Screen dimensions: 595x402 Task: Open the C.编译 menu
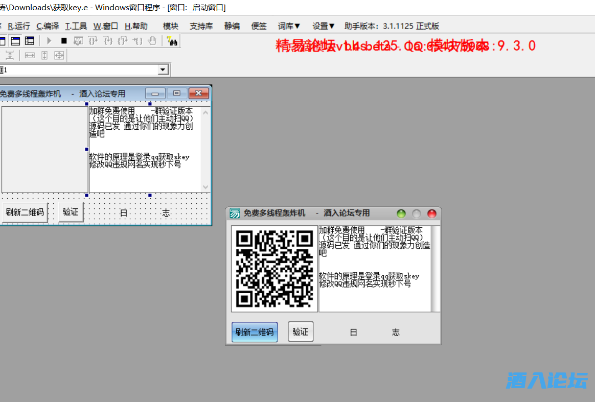pyautogui.click(x=47, y=26)
